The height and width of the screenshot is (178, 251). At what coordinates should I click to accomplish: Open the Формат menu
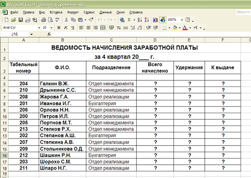click(x=73, y=12)
